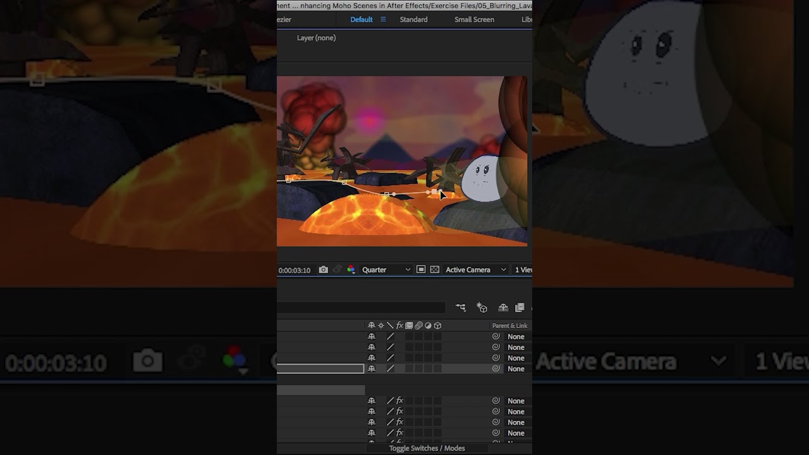
Task: Click the Layer (none) panel tab
Action: [316, 38]
